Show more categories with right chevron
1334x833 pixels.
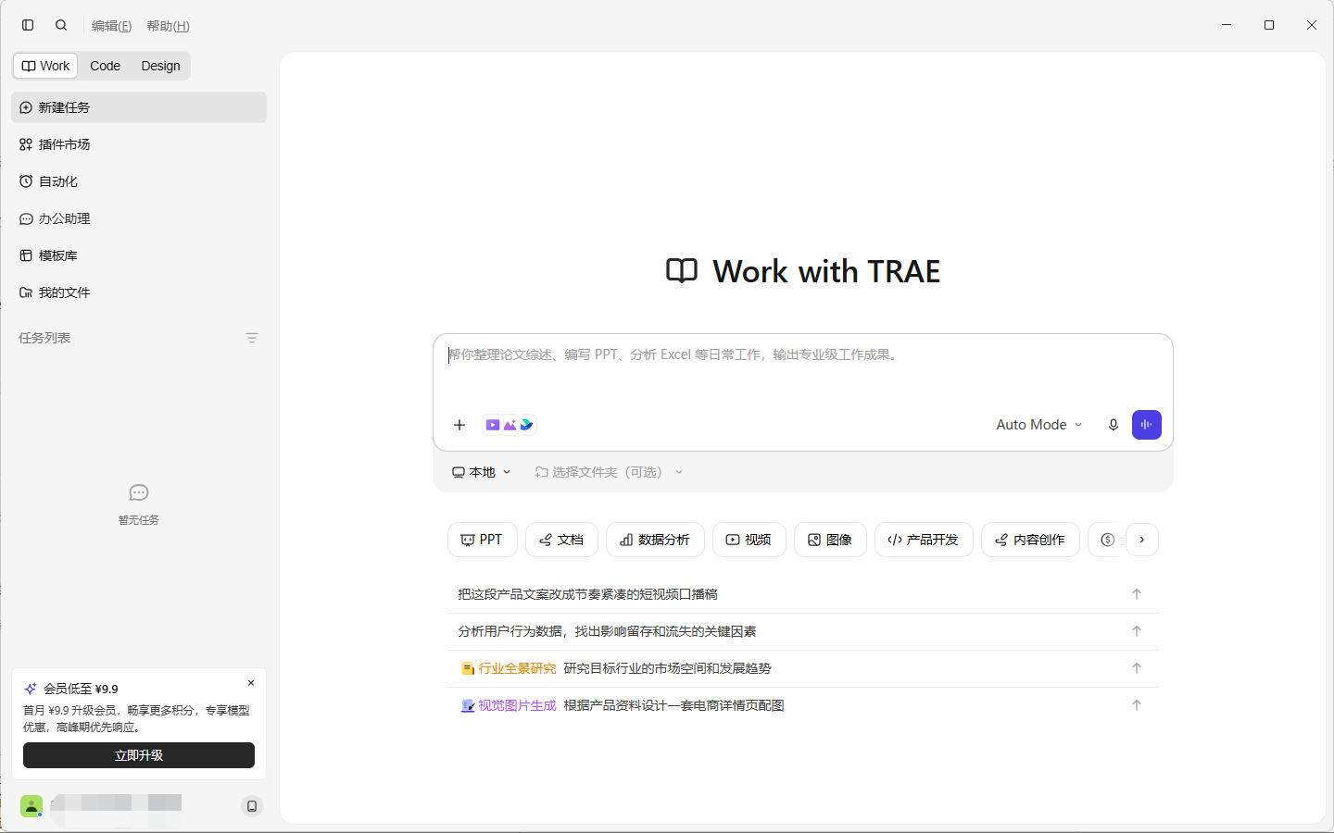[x=1142, y=540]
